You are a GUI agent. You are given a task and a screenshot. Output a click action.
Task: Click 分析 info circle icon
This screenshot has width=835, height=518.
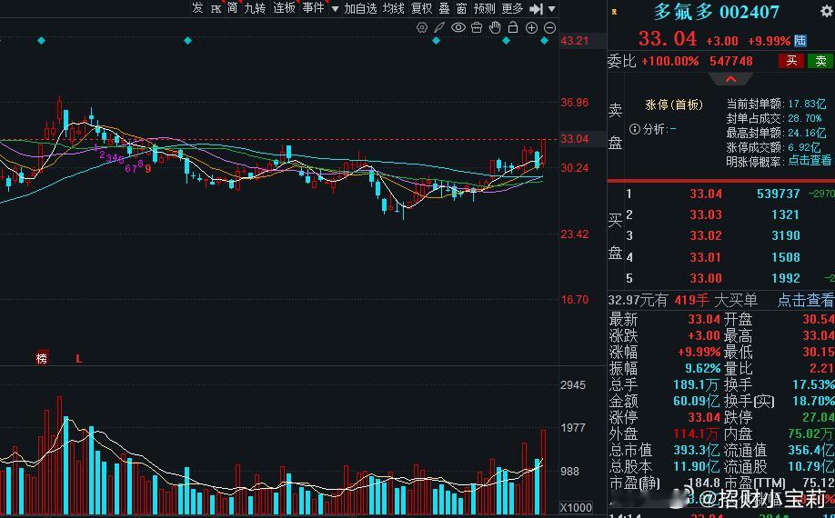tap(634, 129)
